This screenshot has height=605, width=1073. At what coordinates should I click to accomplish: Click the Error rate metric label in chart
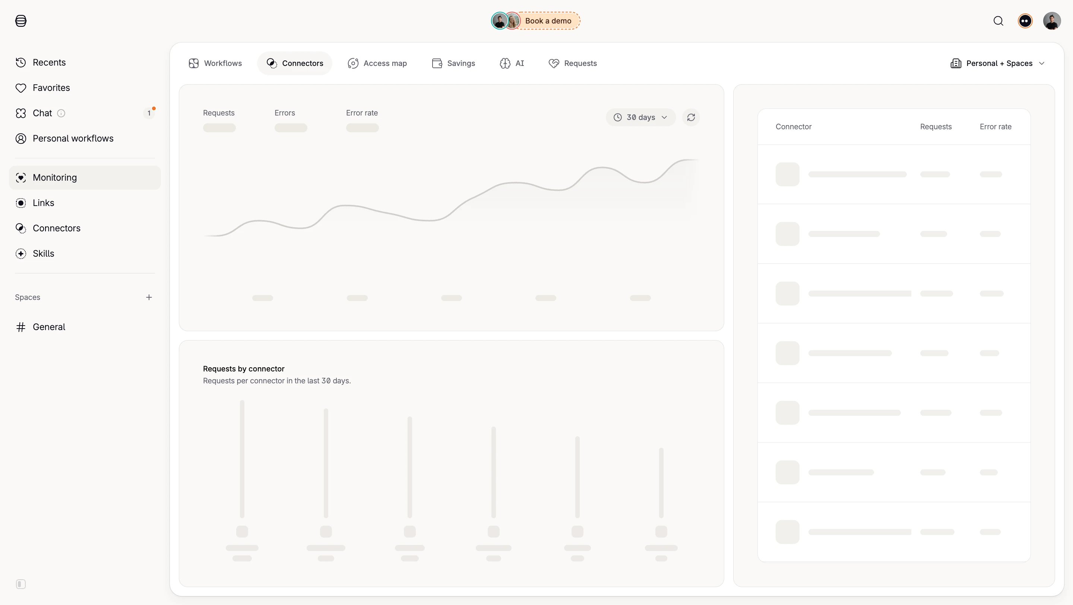pos(362,113)
